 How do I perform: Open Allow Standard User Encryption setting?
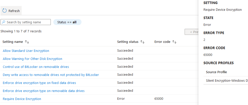tap(26, 51)
